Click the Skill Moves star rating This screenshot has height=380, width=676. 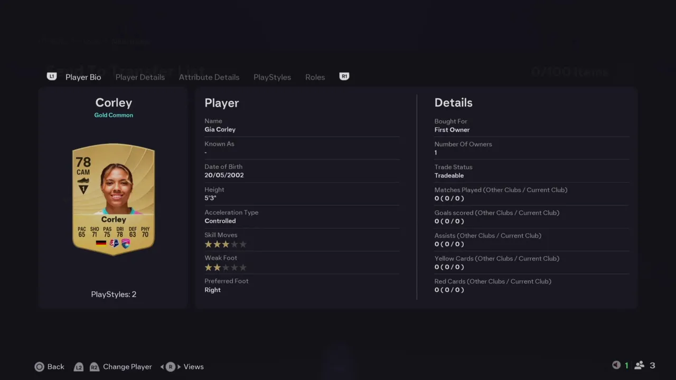pyautogui.click(x=226, y=244)
